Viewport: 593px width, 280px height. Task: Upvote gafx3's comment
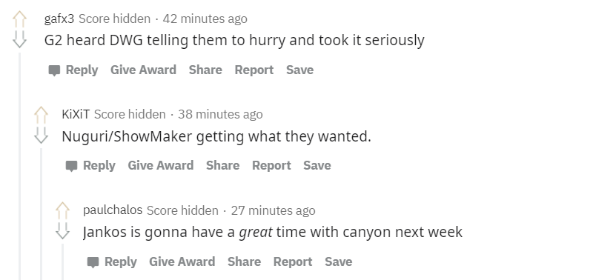pyautogui.click(x=19, y=19)
